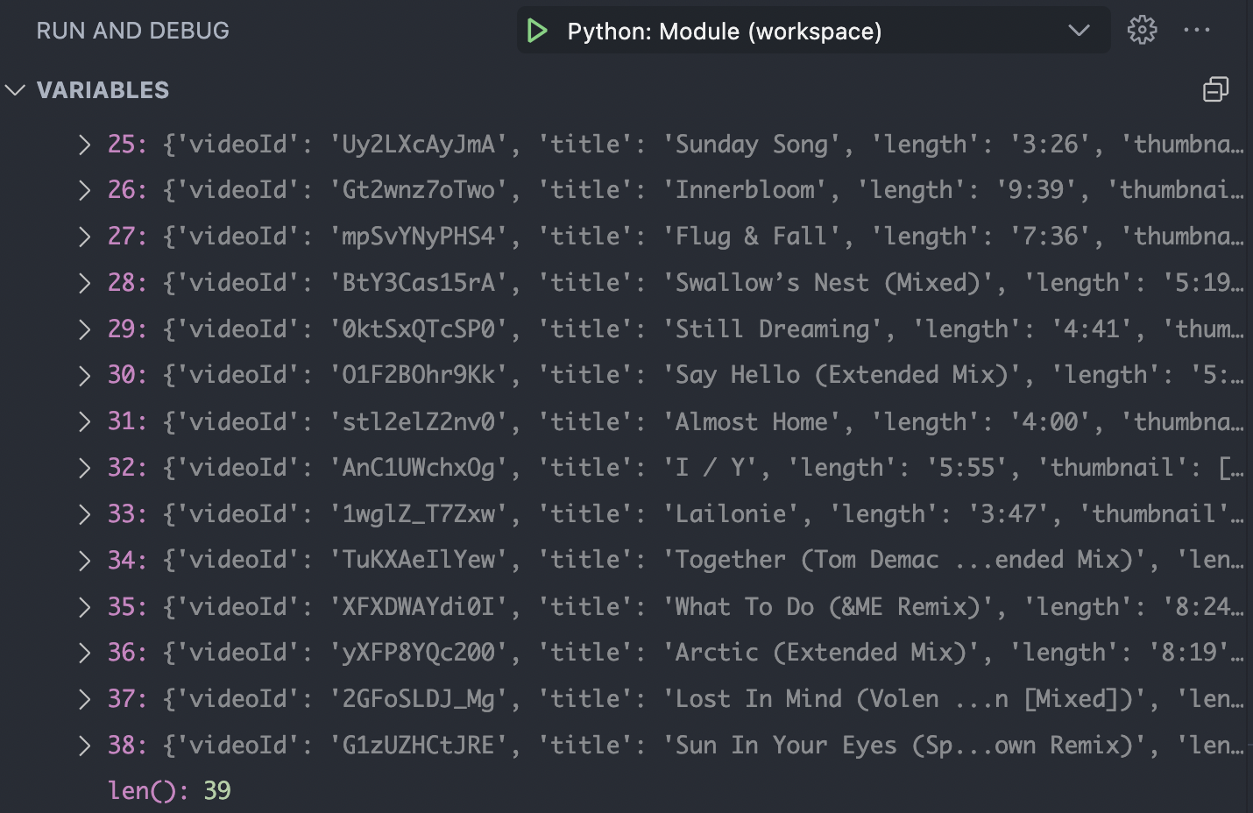Select variable row with videoId 'XFXDWAYdi0I'
The height and width of the screenshot is (813, 1253).
point(625,607)
